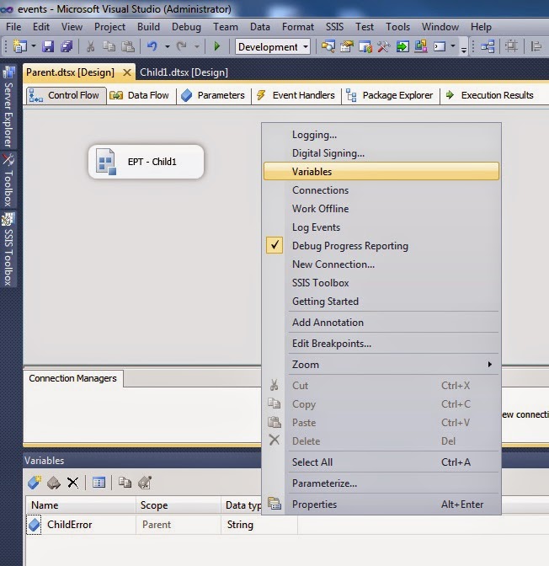Screen dimensions: 549x566
Task: Open the Debug menu
Action: (x=186, y=27)
